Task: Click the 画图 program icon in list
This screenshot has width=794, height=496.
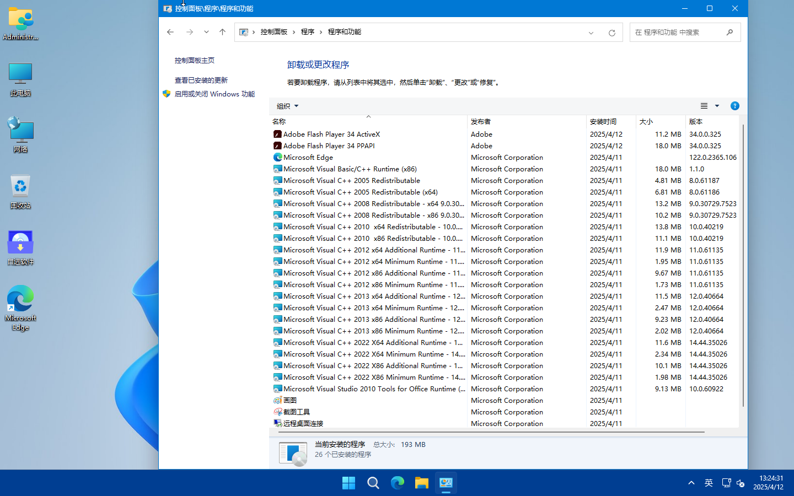Action: [x=277, y=400]
